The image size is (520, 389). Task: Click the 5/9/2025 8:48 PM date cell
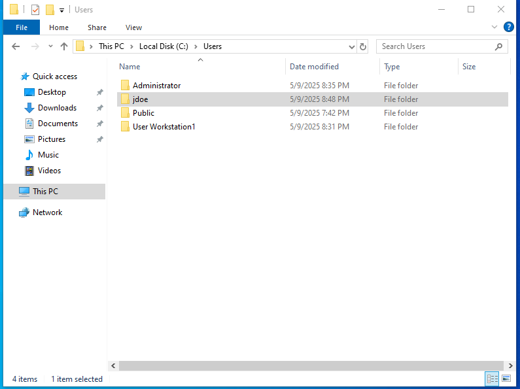tap(319, 99)
